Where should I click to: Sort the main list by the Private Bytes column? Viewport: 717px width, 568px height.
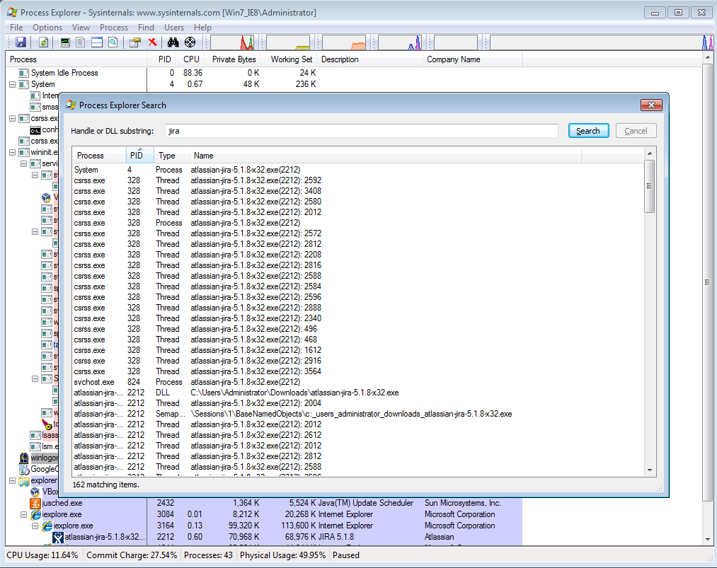[x=233, y=59]
